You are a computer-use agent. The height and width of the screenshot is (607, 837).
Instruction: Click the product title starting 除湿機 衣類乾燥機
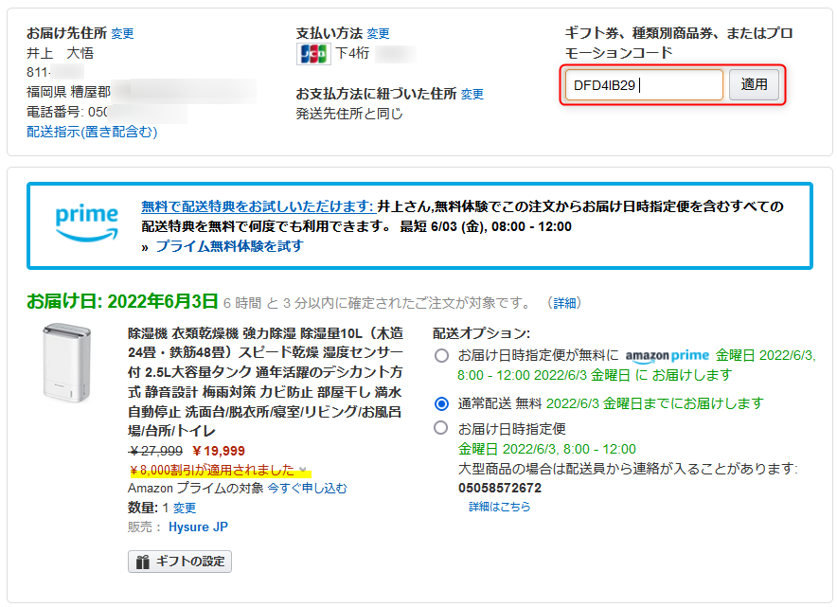tap(265, 382)
